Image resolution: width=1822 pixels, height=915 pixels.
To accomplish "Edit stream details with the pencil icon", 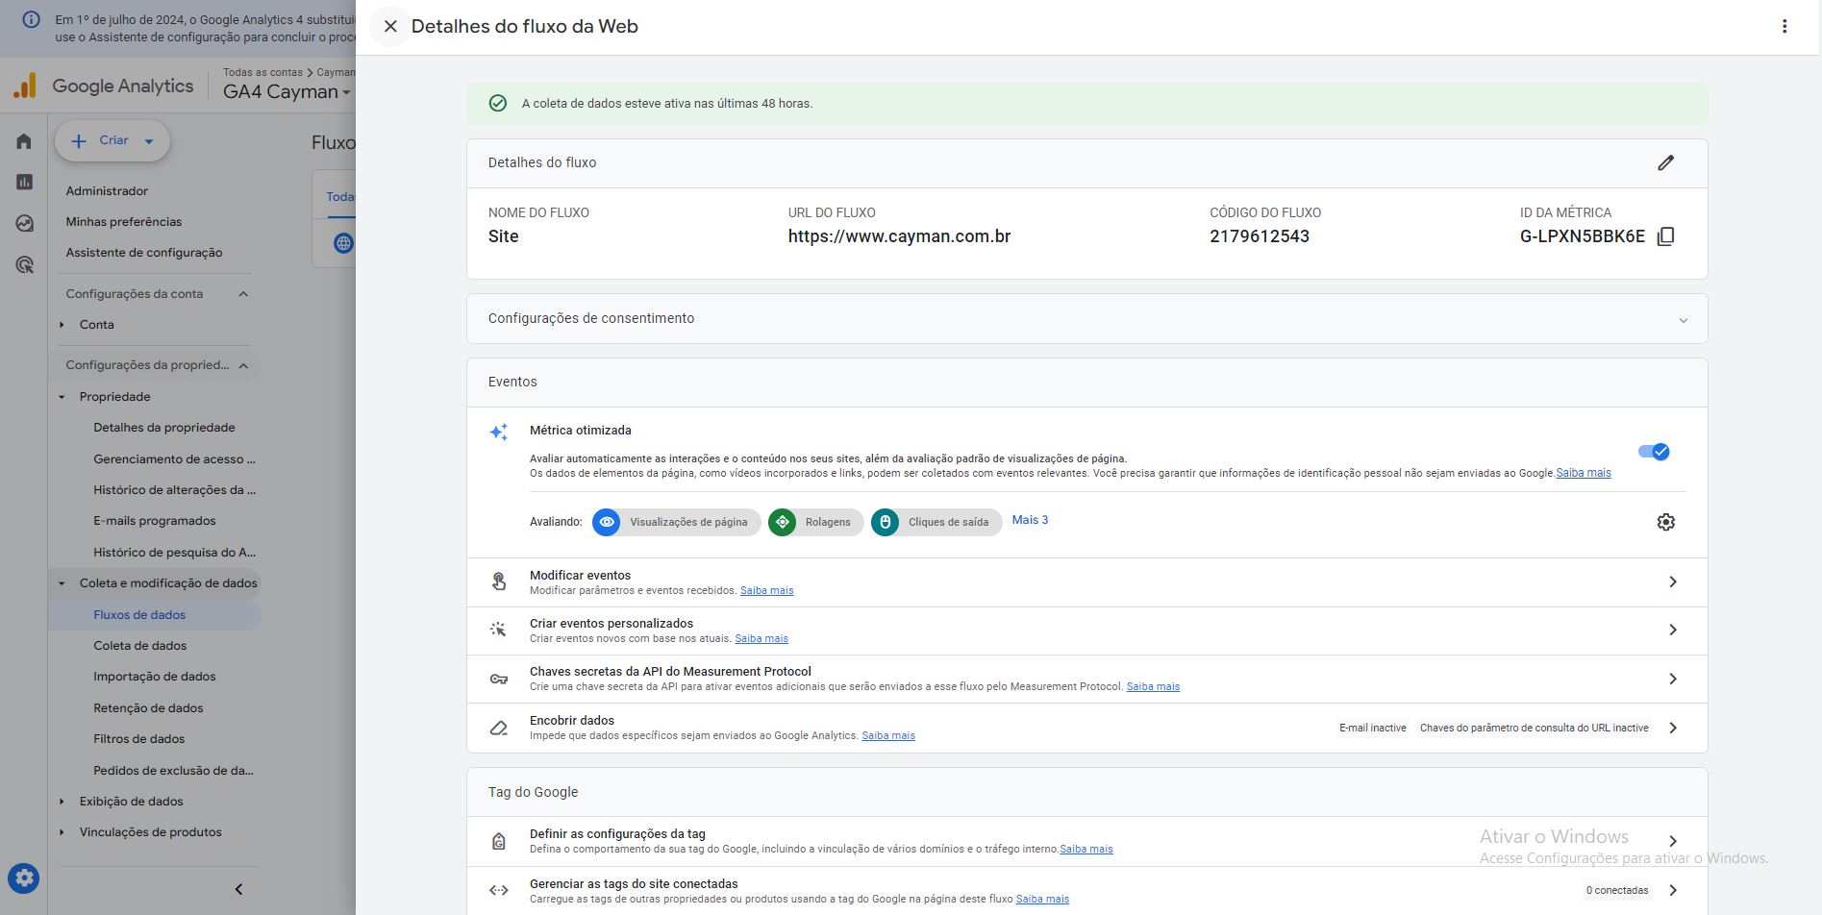I will tap(1665, 163).
